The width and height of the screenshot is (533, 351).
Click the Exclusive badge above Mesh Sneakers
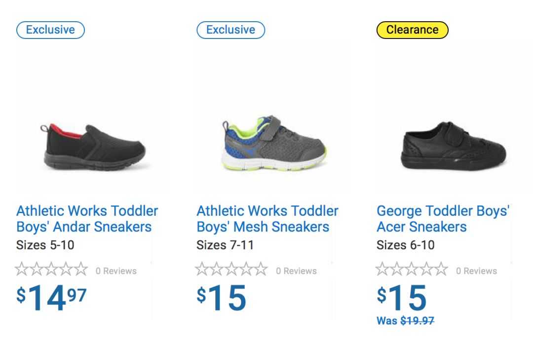tap(230, 30)
